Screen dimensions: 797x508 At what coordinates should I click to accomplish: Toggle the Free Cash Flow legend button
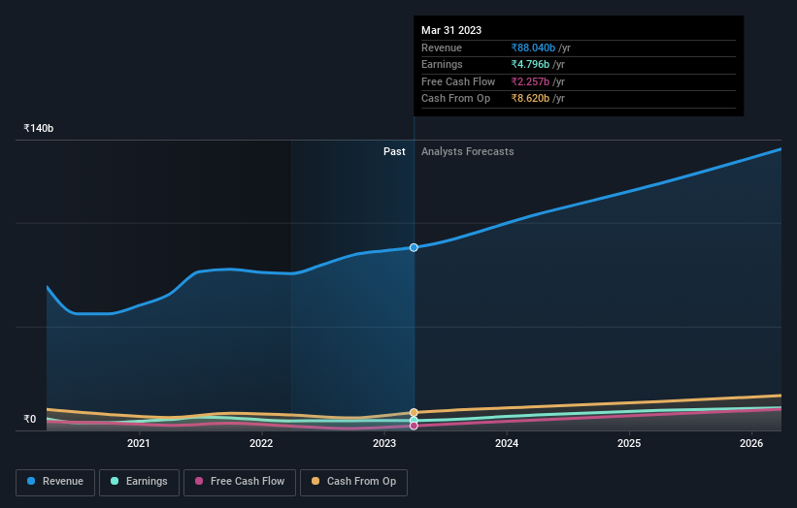(240, 482)
